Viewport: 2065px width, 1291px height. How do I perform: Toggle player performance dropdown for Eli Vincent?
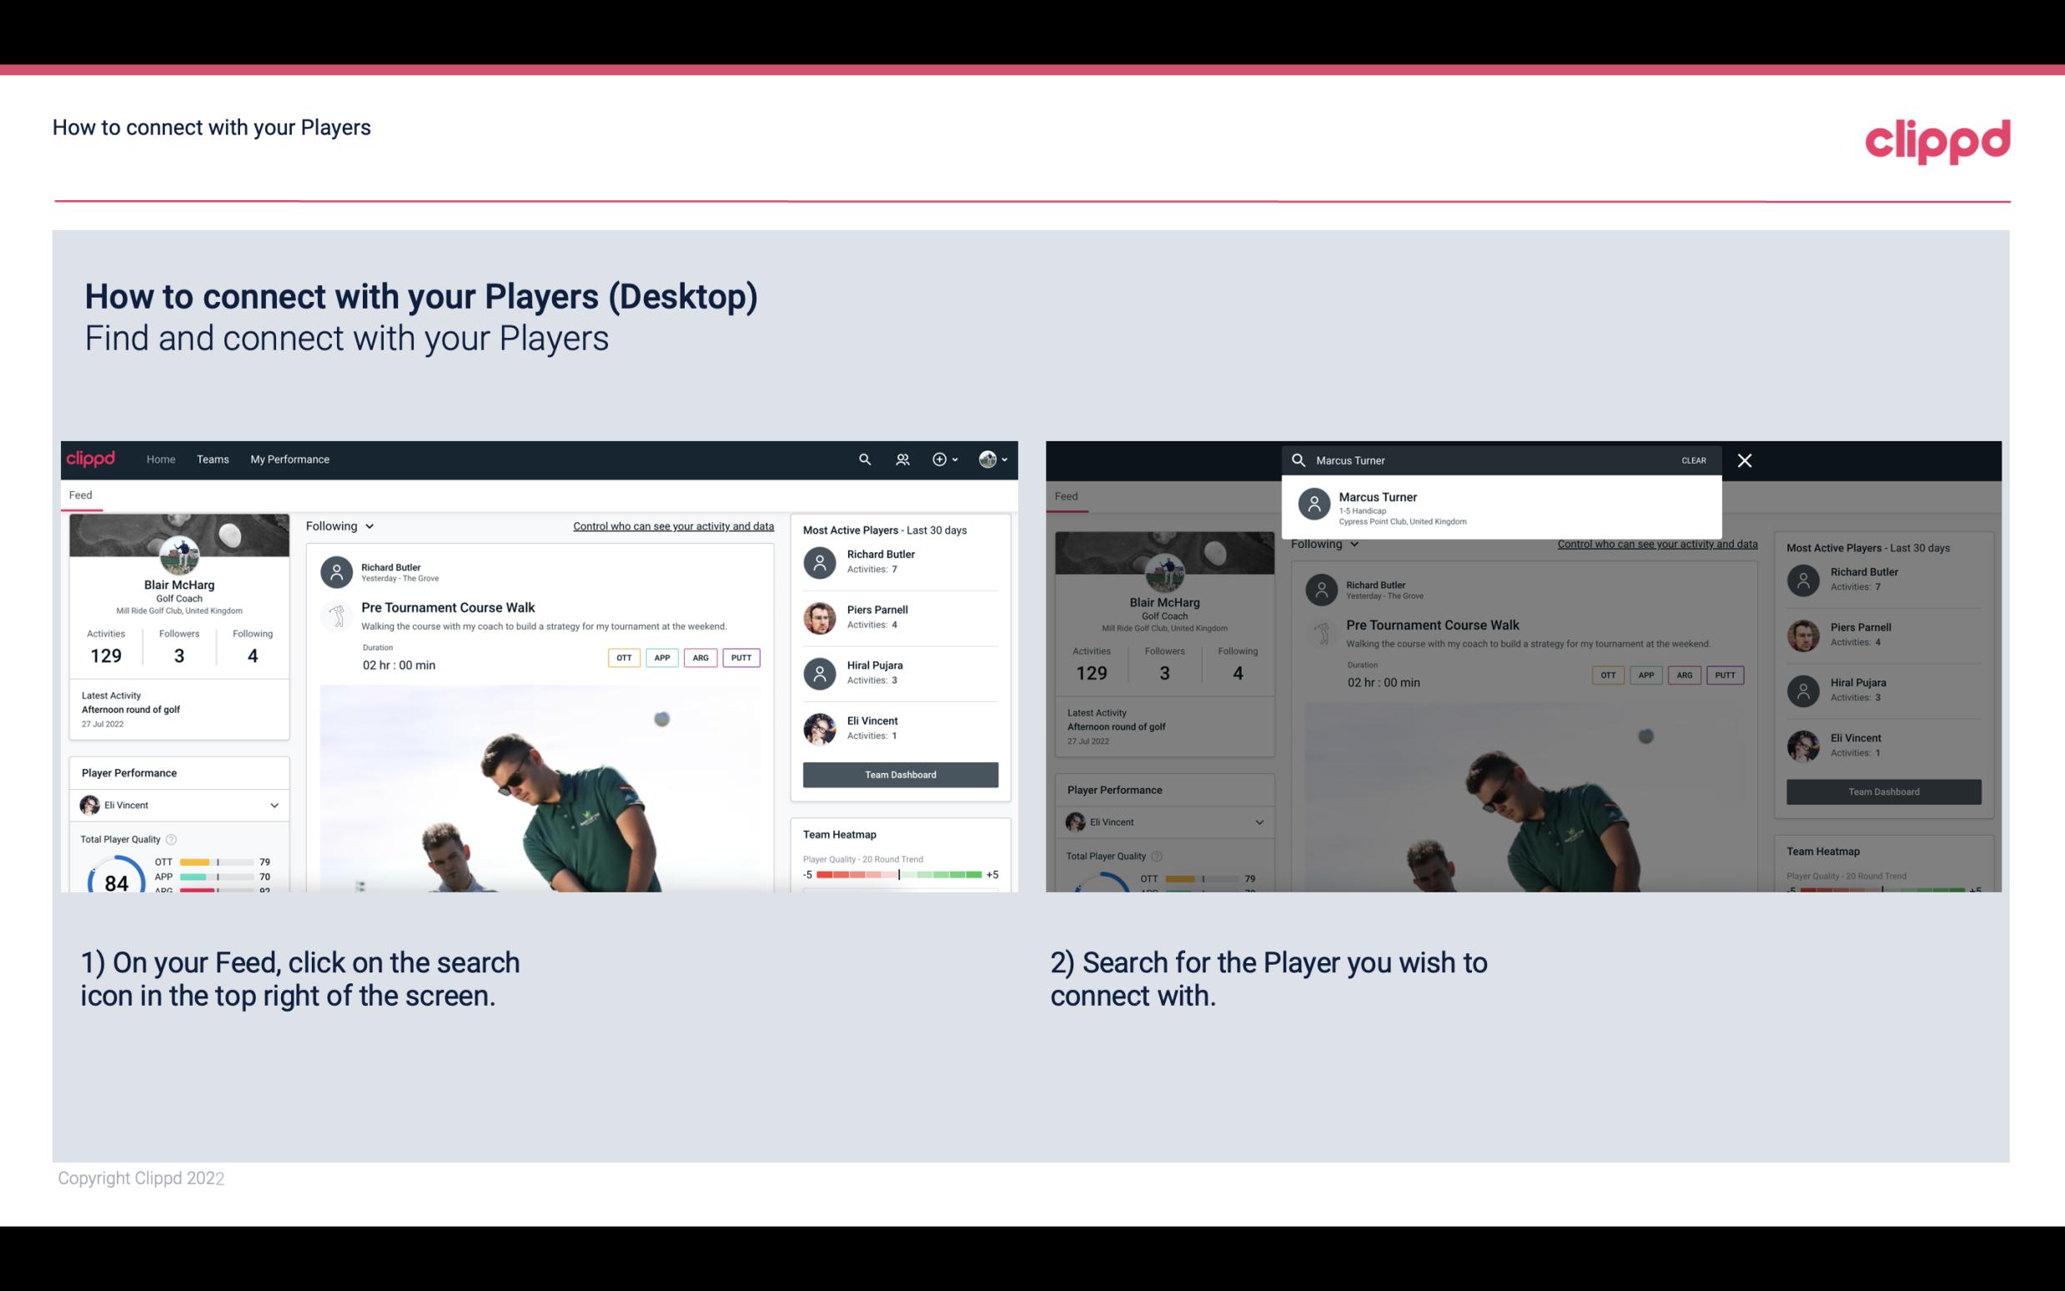[x=275, y=805]
